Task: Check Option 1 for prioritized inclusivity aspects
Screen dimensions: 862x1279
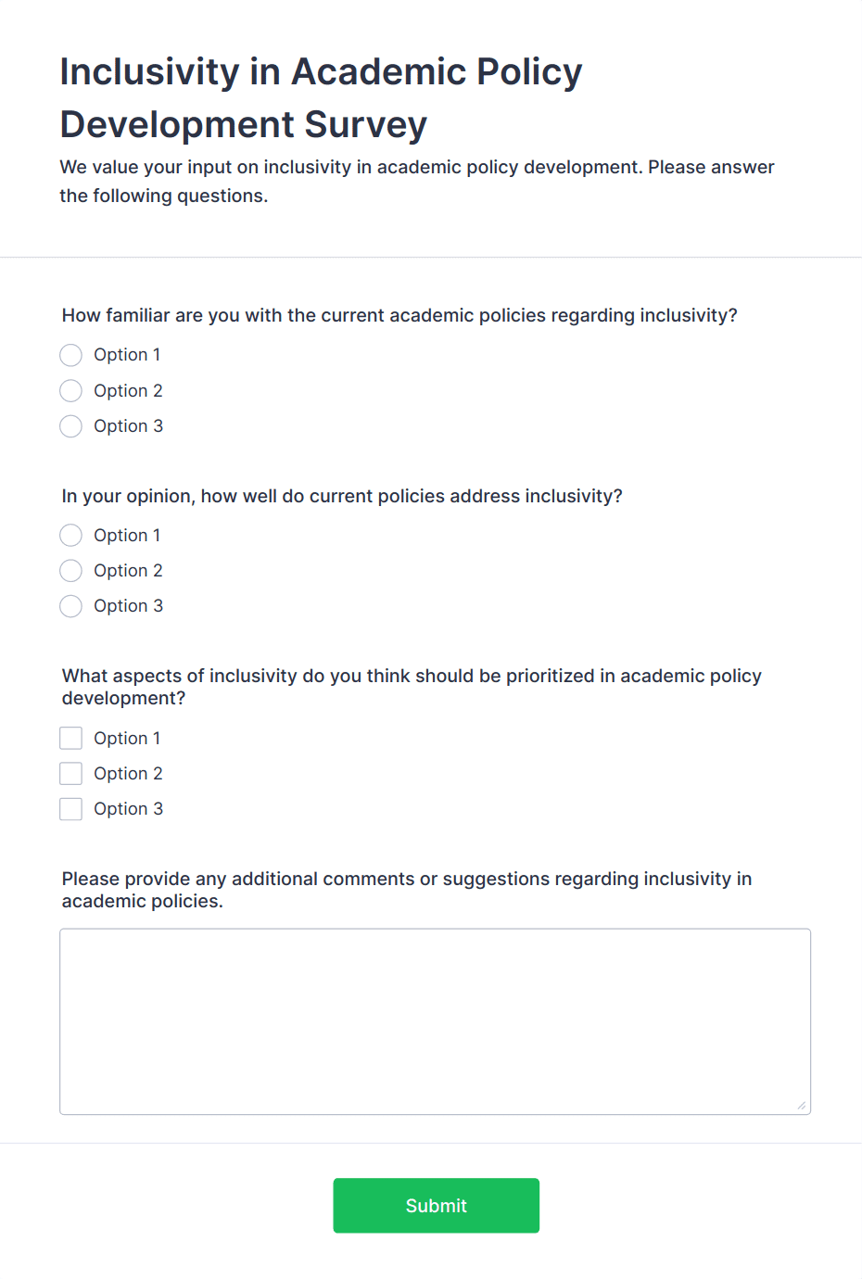Action: (70, 738)
